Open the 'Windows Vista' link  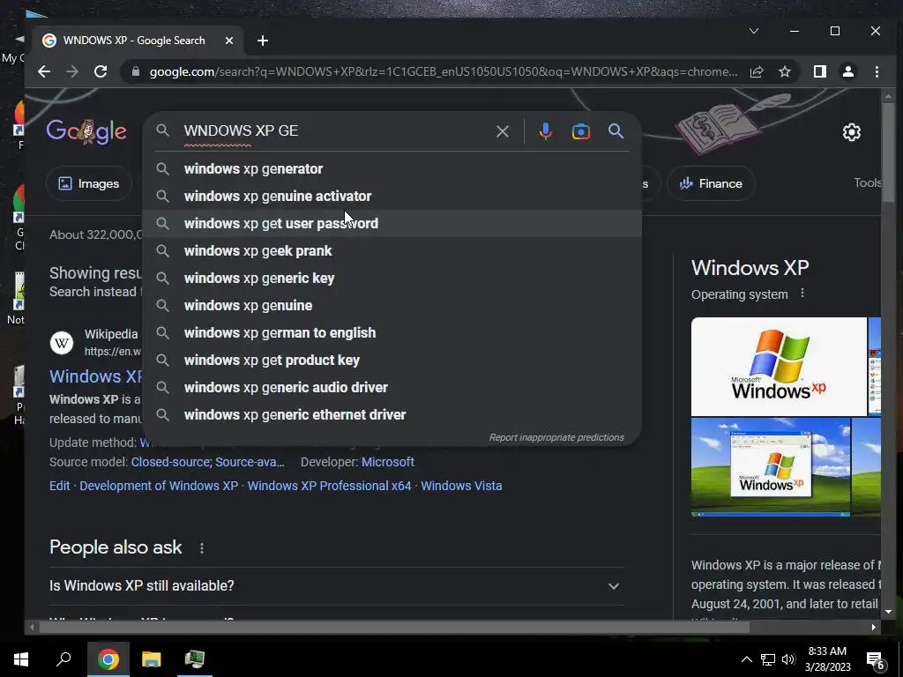(461, 486)
